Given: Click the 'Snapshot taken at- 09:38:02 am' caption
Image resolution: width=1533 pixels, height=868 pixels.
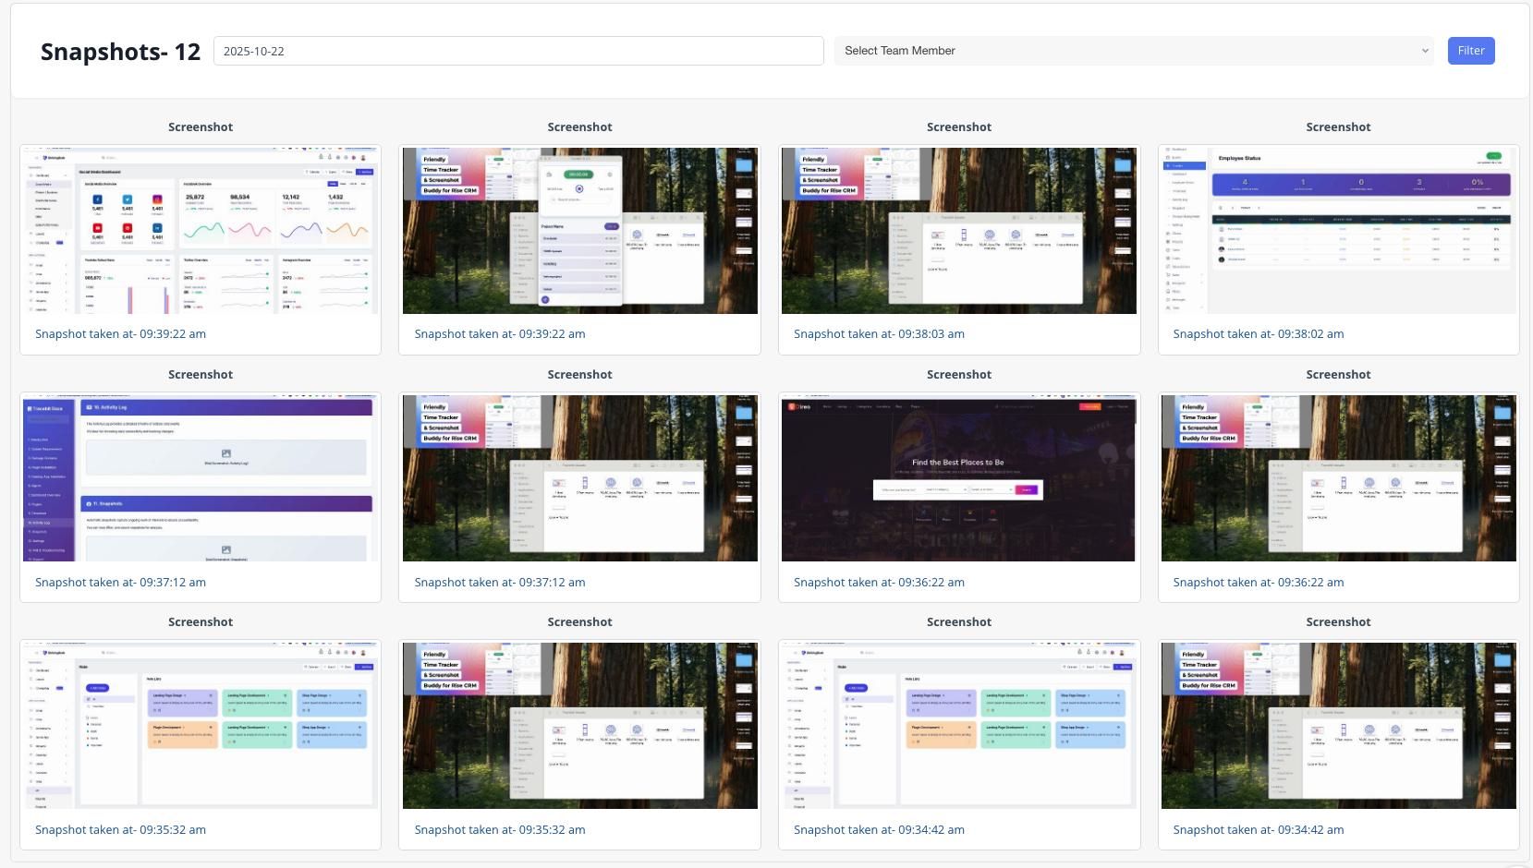Looking at the screenshot, I should [1258, 334].
